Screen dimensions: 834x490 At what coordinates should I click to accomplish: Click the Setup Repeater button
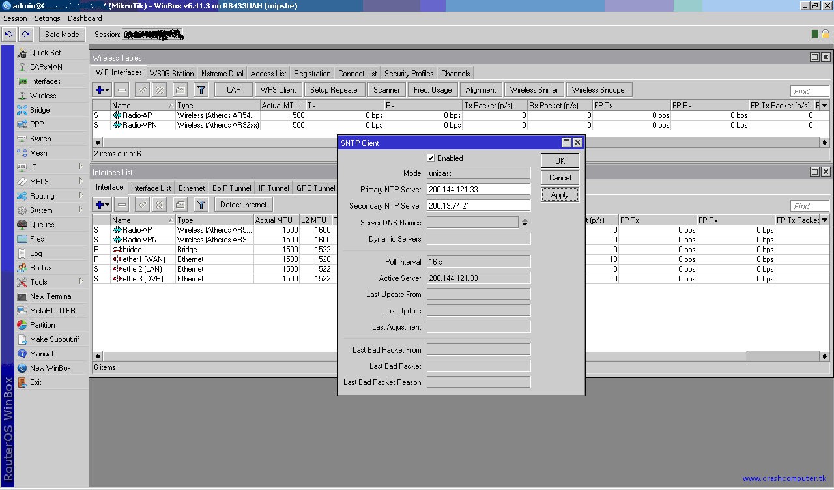pyautogui.click(x=335, y=90)
